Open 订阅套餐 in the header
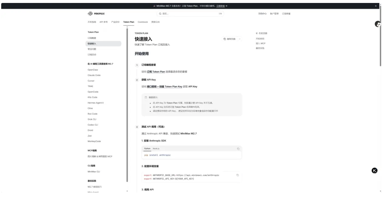Viewport: 387px width, 199px height. [x=286, y=14]
